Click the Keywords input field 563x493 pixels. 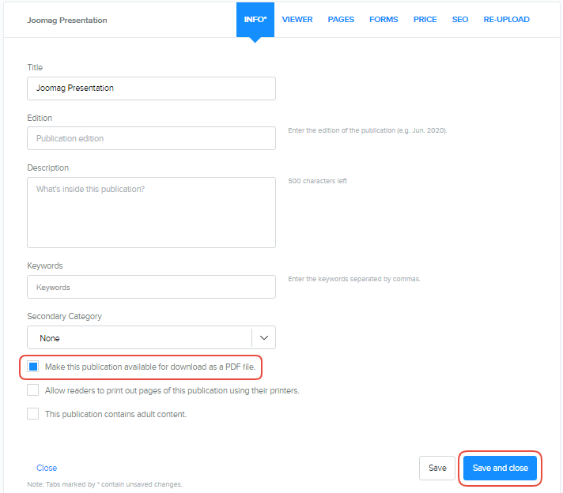click(151, 287)
